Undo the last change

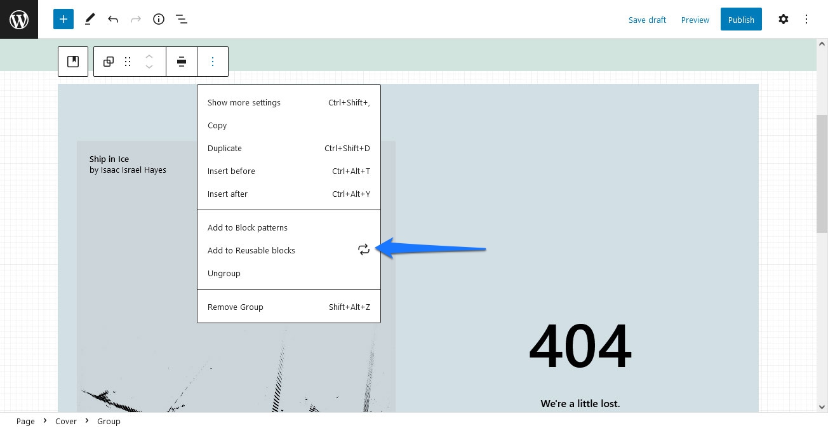pos(113,19)
